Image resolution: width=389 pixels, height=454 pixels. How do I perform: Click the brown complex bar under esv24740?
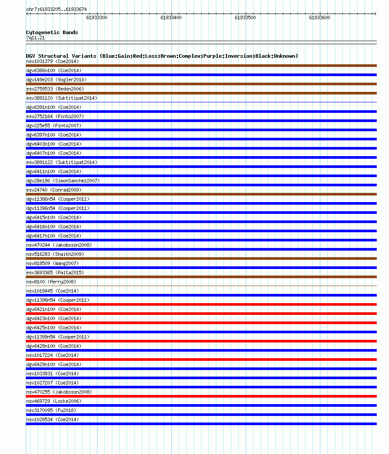tap(201, 194)
